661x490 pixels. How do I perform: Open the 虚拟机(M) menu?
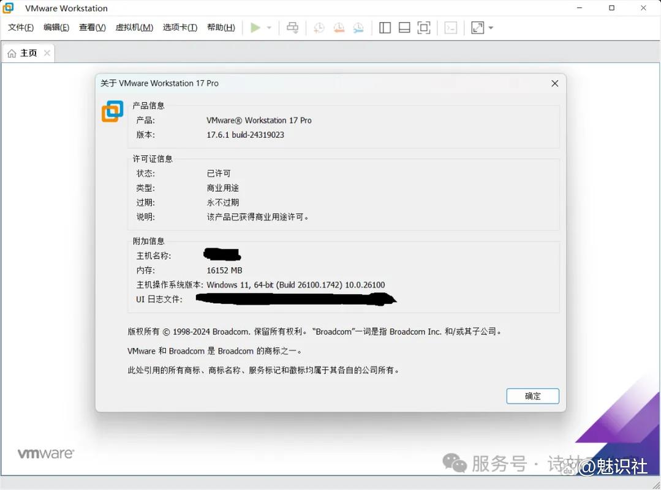click(134, 28)
